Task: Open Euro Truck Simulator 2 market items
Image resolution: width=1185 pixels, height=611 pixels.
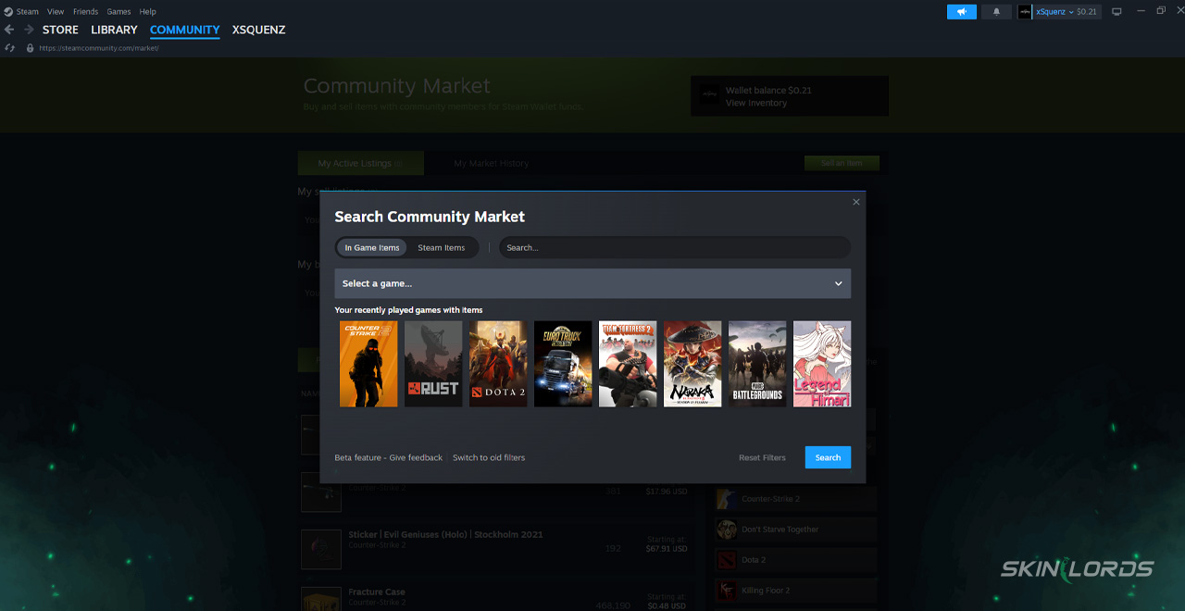Action: [x=563, y=363]
